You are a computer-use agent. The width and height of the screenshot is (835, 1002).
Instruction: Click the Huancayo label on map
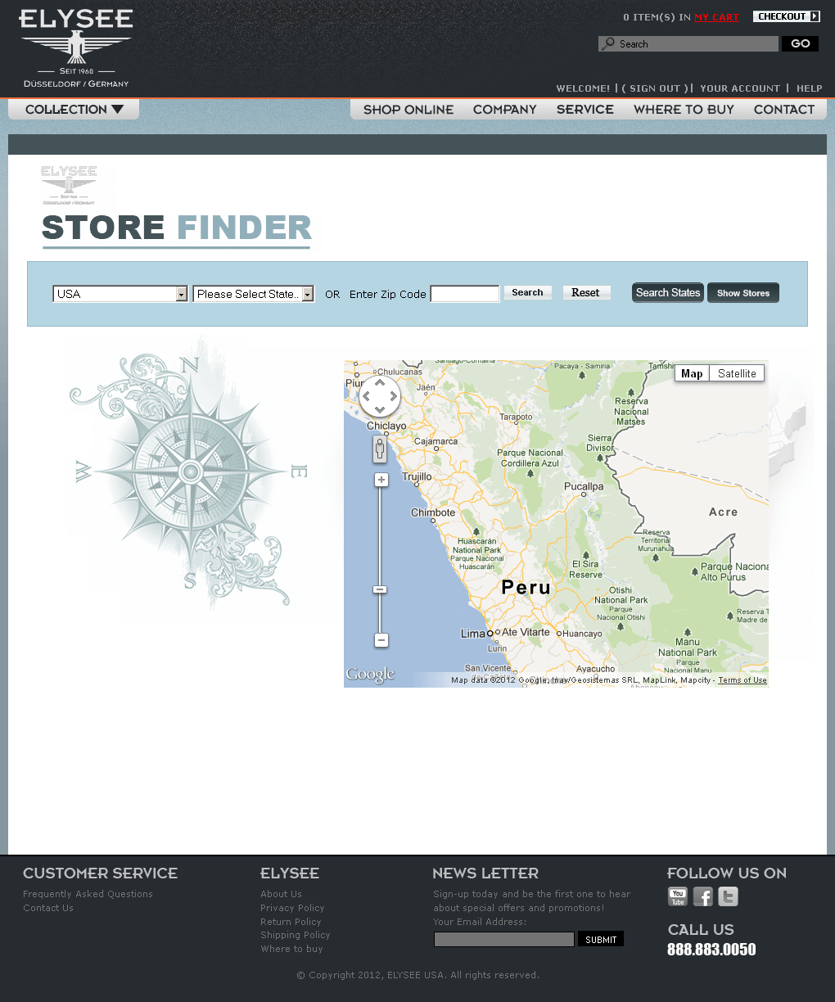coord(582,634)
